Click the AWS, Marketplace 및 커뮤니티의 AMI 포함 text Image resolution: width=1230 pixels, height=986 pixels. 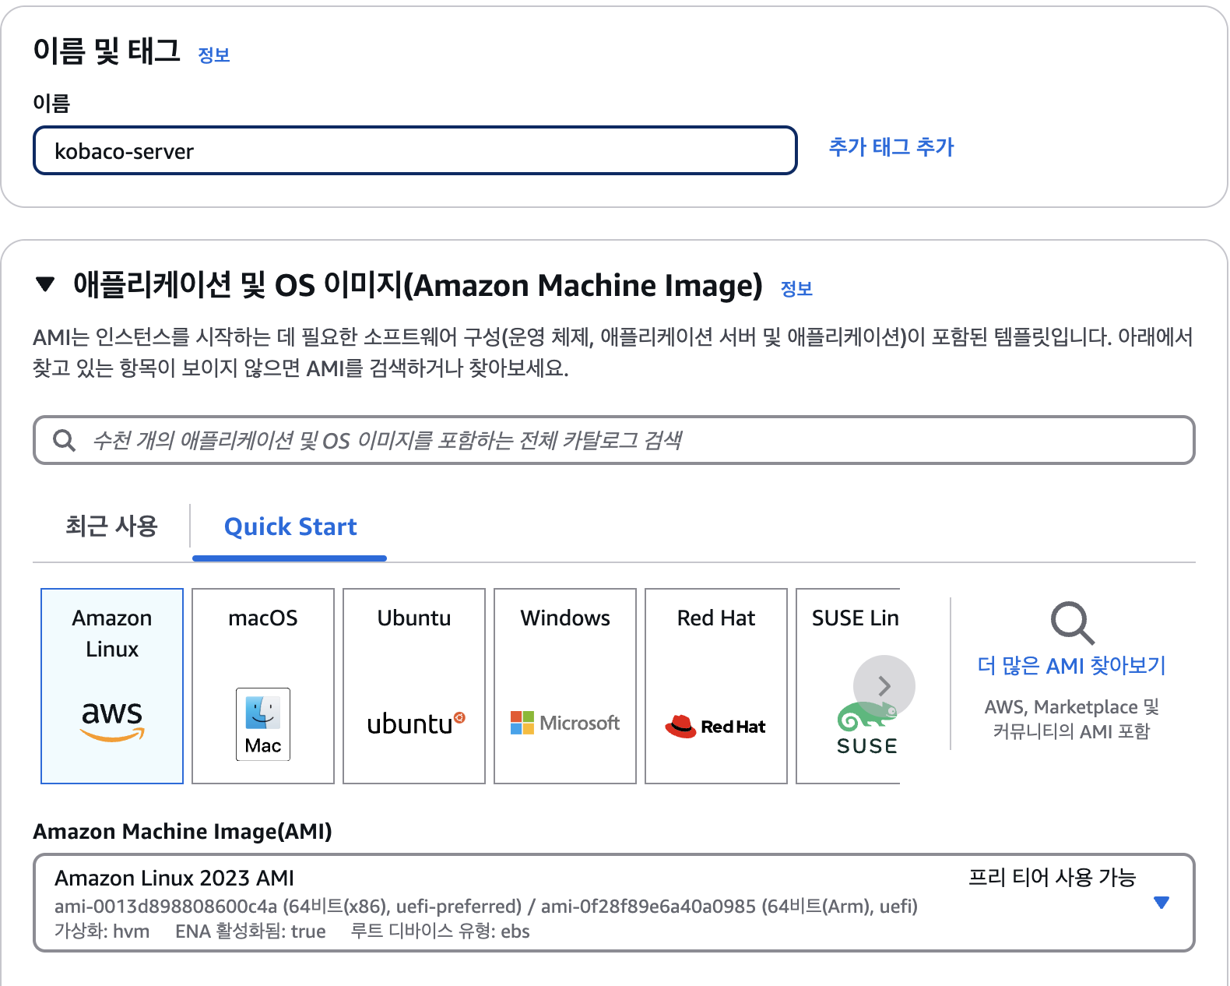pos(1072,719)
